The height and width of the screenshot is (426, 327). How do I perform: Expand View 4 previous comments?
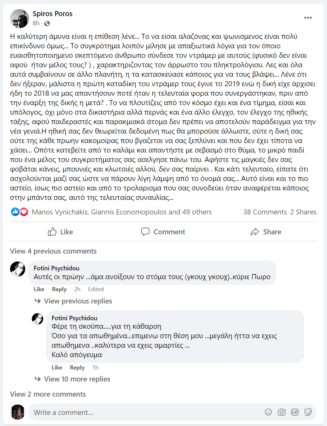click(x=53, y=251)
